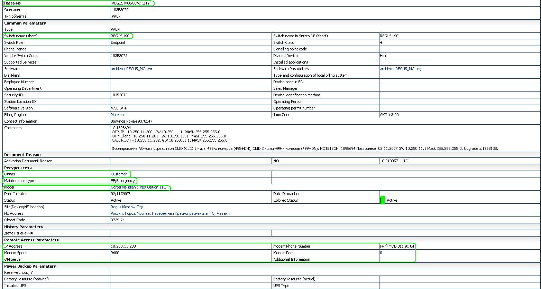Click the Device identification method label
The image size is (541, 289).
click(x=297, y=95)
